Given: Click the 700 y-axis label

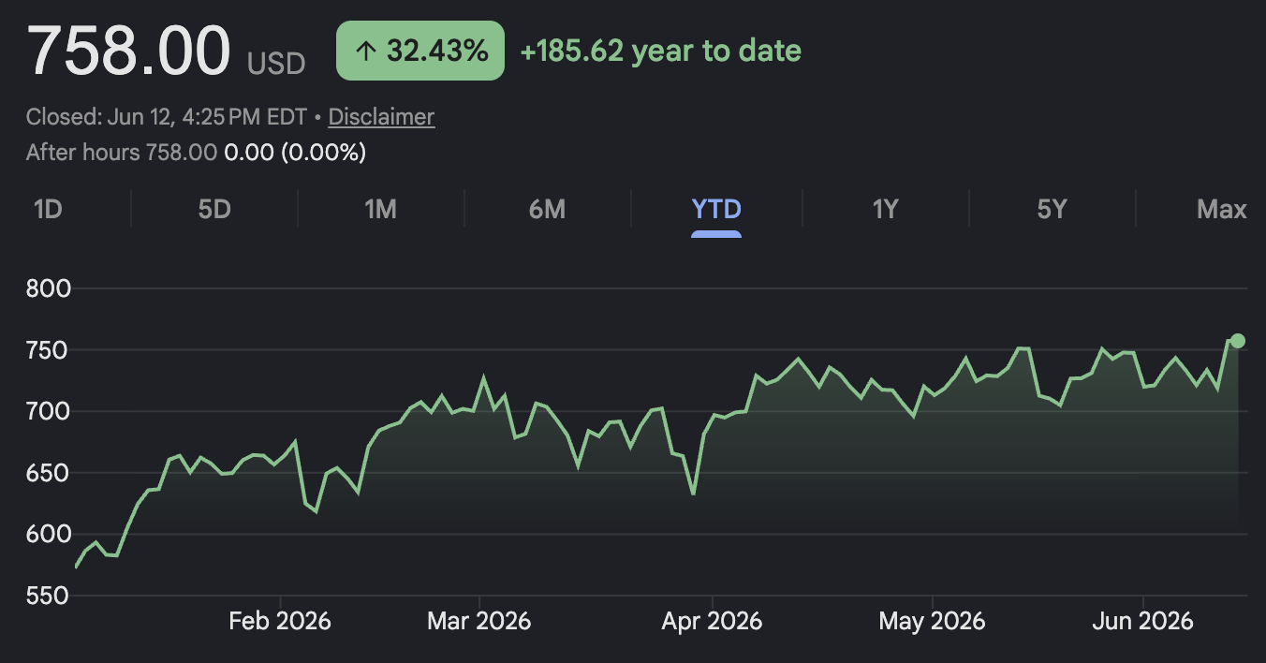Looking at the screenshot, I should [x=50, y=411].
